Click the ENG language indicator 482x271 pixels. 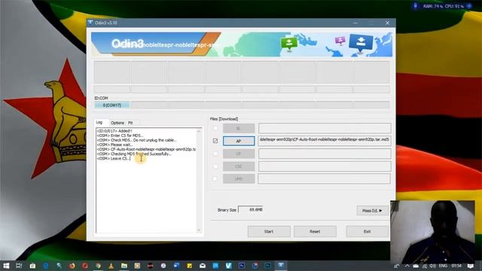(443, 266)
